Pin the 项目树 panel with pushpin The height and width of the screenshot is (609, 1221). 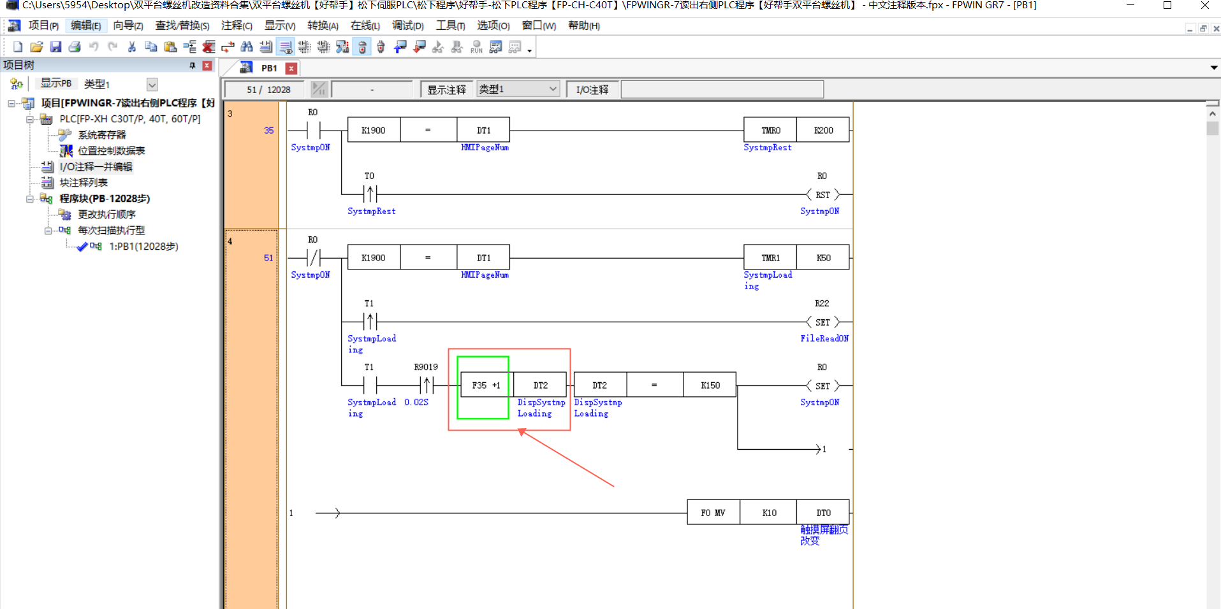tap(192, 66)
